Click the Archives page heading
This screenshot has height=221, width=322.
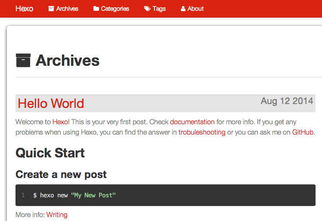tap(68, 61)
